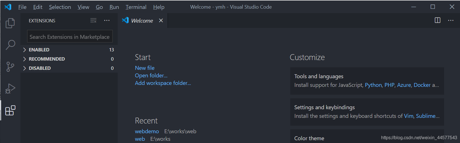Click the Python language support link
The width and height of the screenshot is (460, 143).
373,85
